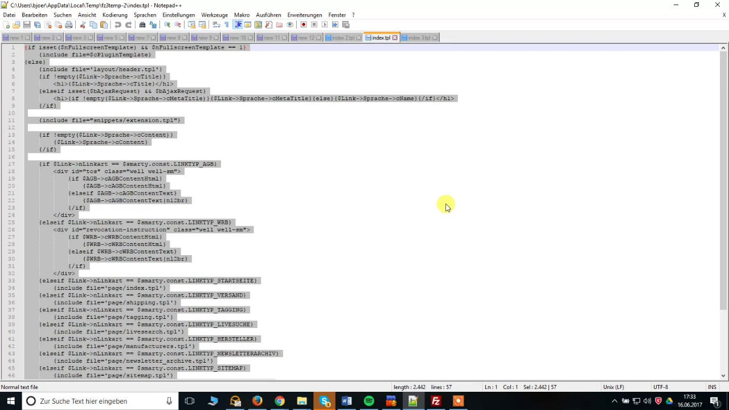
Task: Open the Bearbeiten menu
Action: pos(34,15)
